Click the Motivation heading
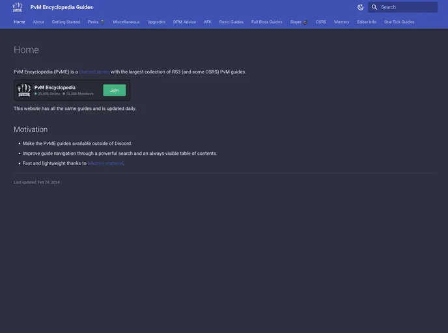 pos(31,129)
